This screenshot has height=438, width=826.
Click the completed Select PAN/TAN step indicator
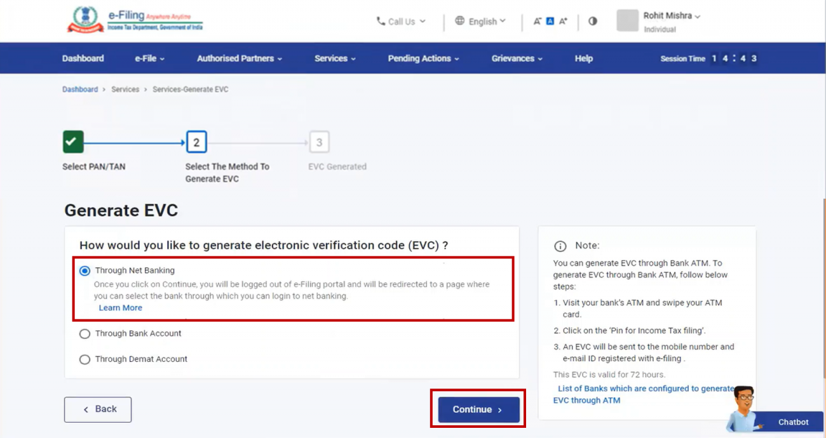pos(72,142)
